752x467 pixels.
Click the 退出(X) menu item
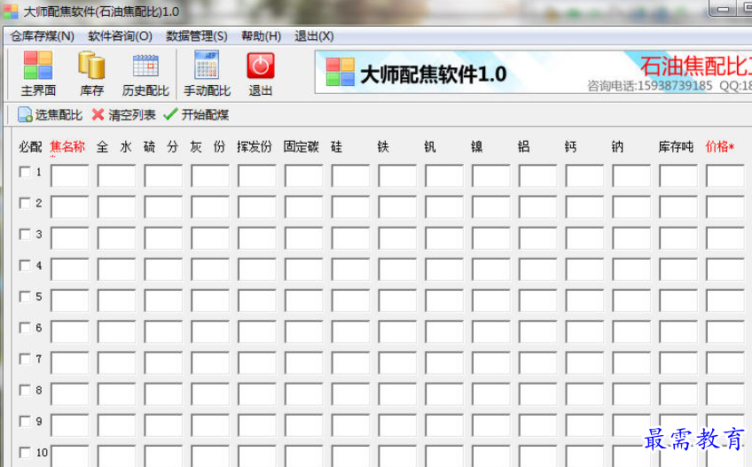click(x=314, y=36)
